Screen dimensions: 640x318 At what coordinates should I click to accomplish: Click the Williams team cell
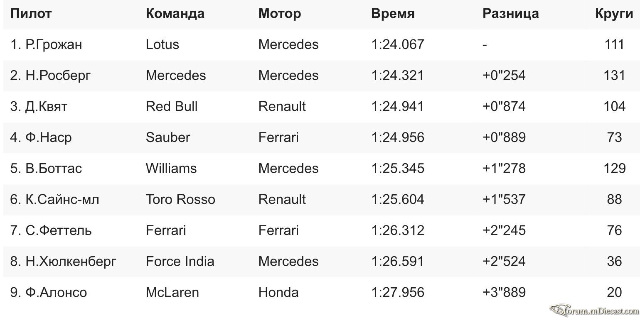[171, 168]
